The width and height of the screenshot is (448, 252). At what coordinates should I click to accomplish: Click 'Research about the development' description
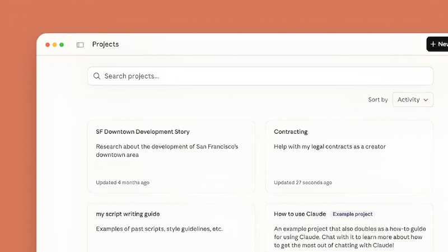[167, 151]
